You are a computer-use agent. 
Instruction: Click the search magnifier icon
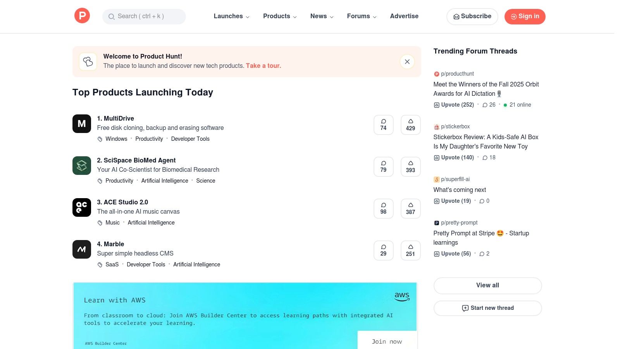point(111,17)
